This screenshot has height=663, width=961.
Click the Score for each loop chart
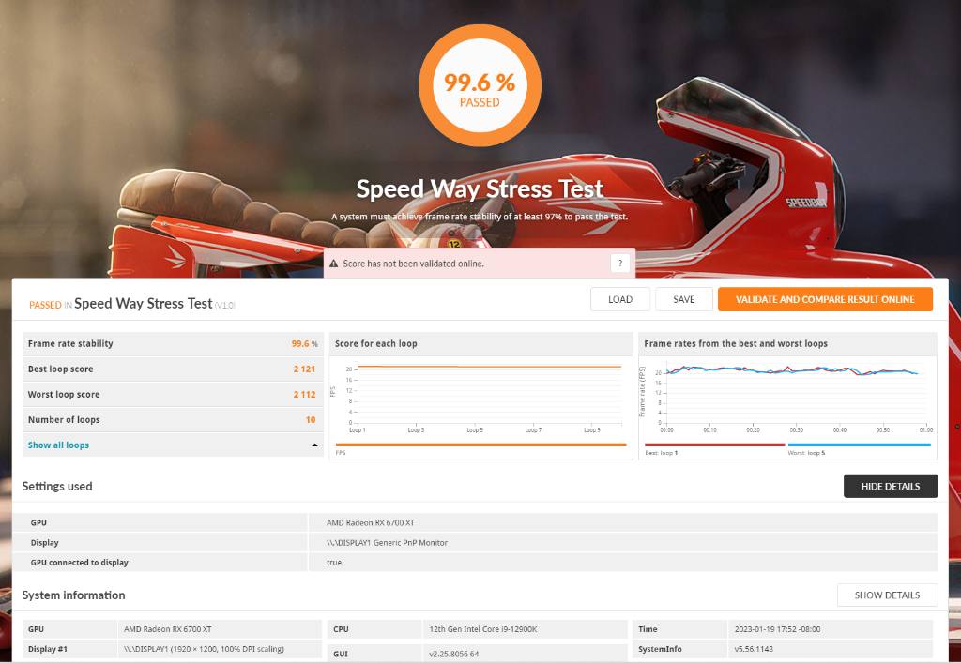point(481,396)
